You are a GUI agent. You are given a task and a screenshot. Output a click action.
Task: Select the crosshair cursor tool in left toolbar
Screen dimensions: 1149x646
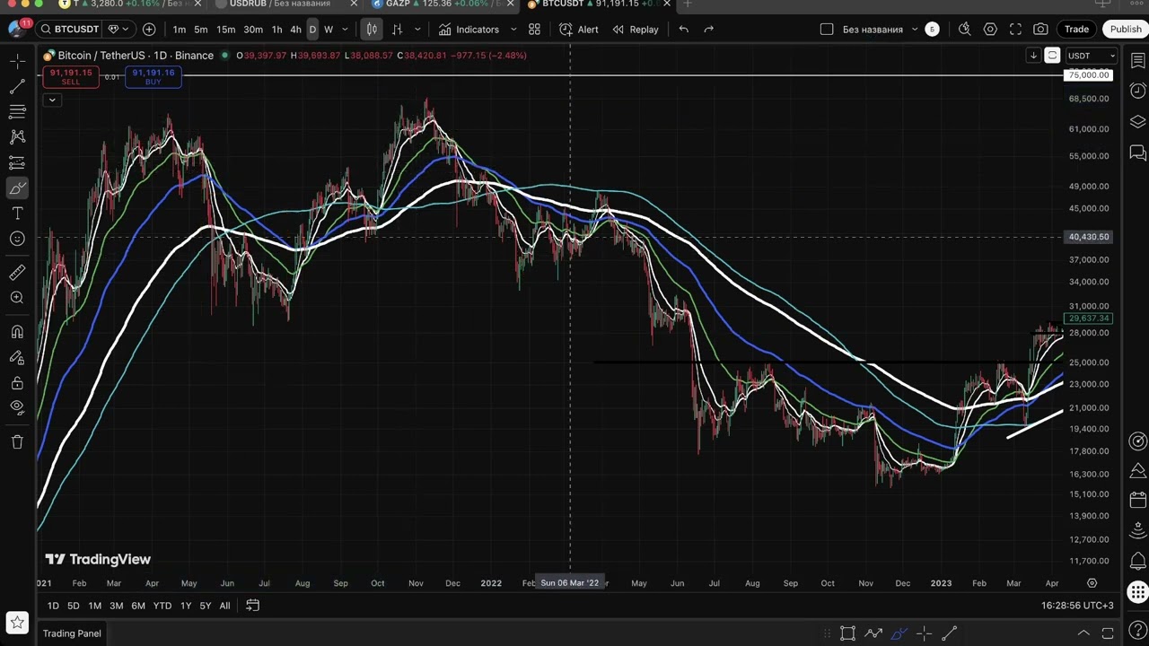(x=17, y=62)
